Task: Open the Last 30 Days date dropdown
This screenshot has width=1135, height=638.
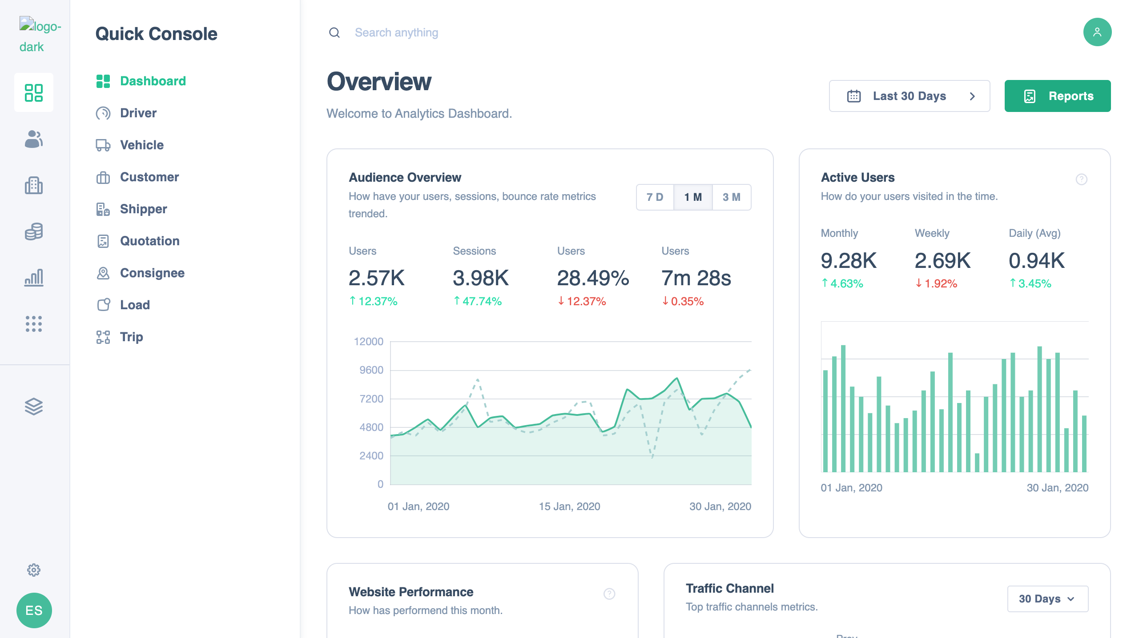Action: [909, 96]
